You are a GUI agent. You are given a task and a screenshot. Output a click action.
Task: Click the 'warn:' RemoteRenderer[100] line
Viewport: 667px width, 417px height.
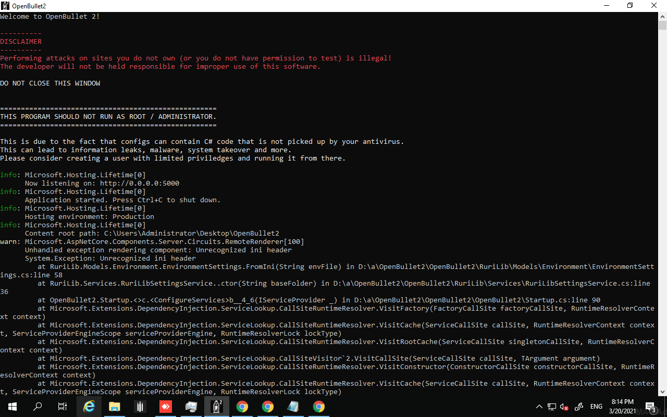tap(152, 242)
